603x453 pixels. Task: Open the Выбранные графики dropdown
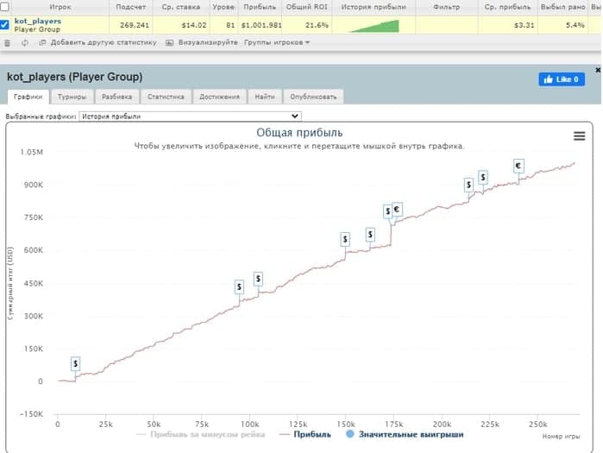pos(190,116)
